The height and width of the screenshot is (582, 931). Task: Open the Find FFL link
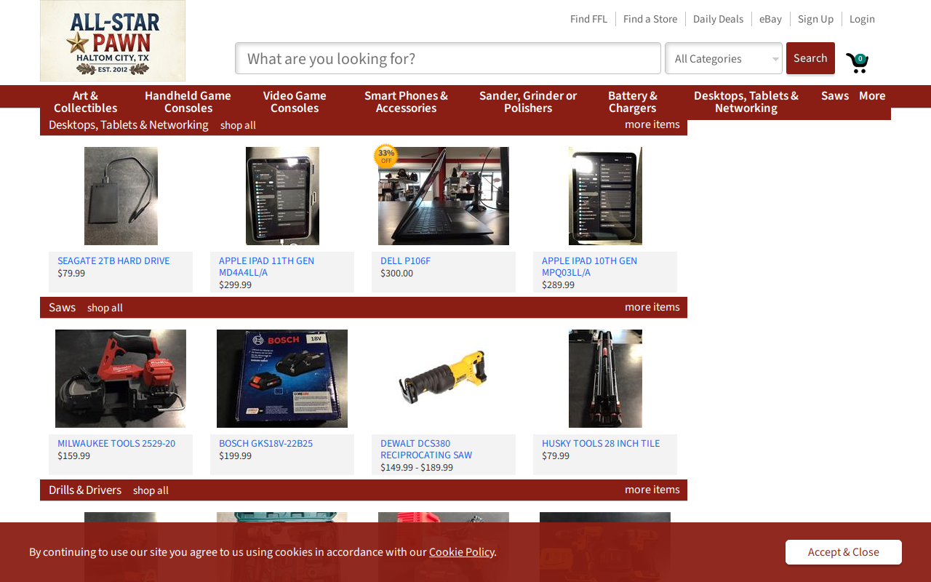click(588, 19)
